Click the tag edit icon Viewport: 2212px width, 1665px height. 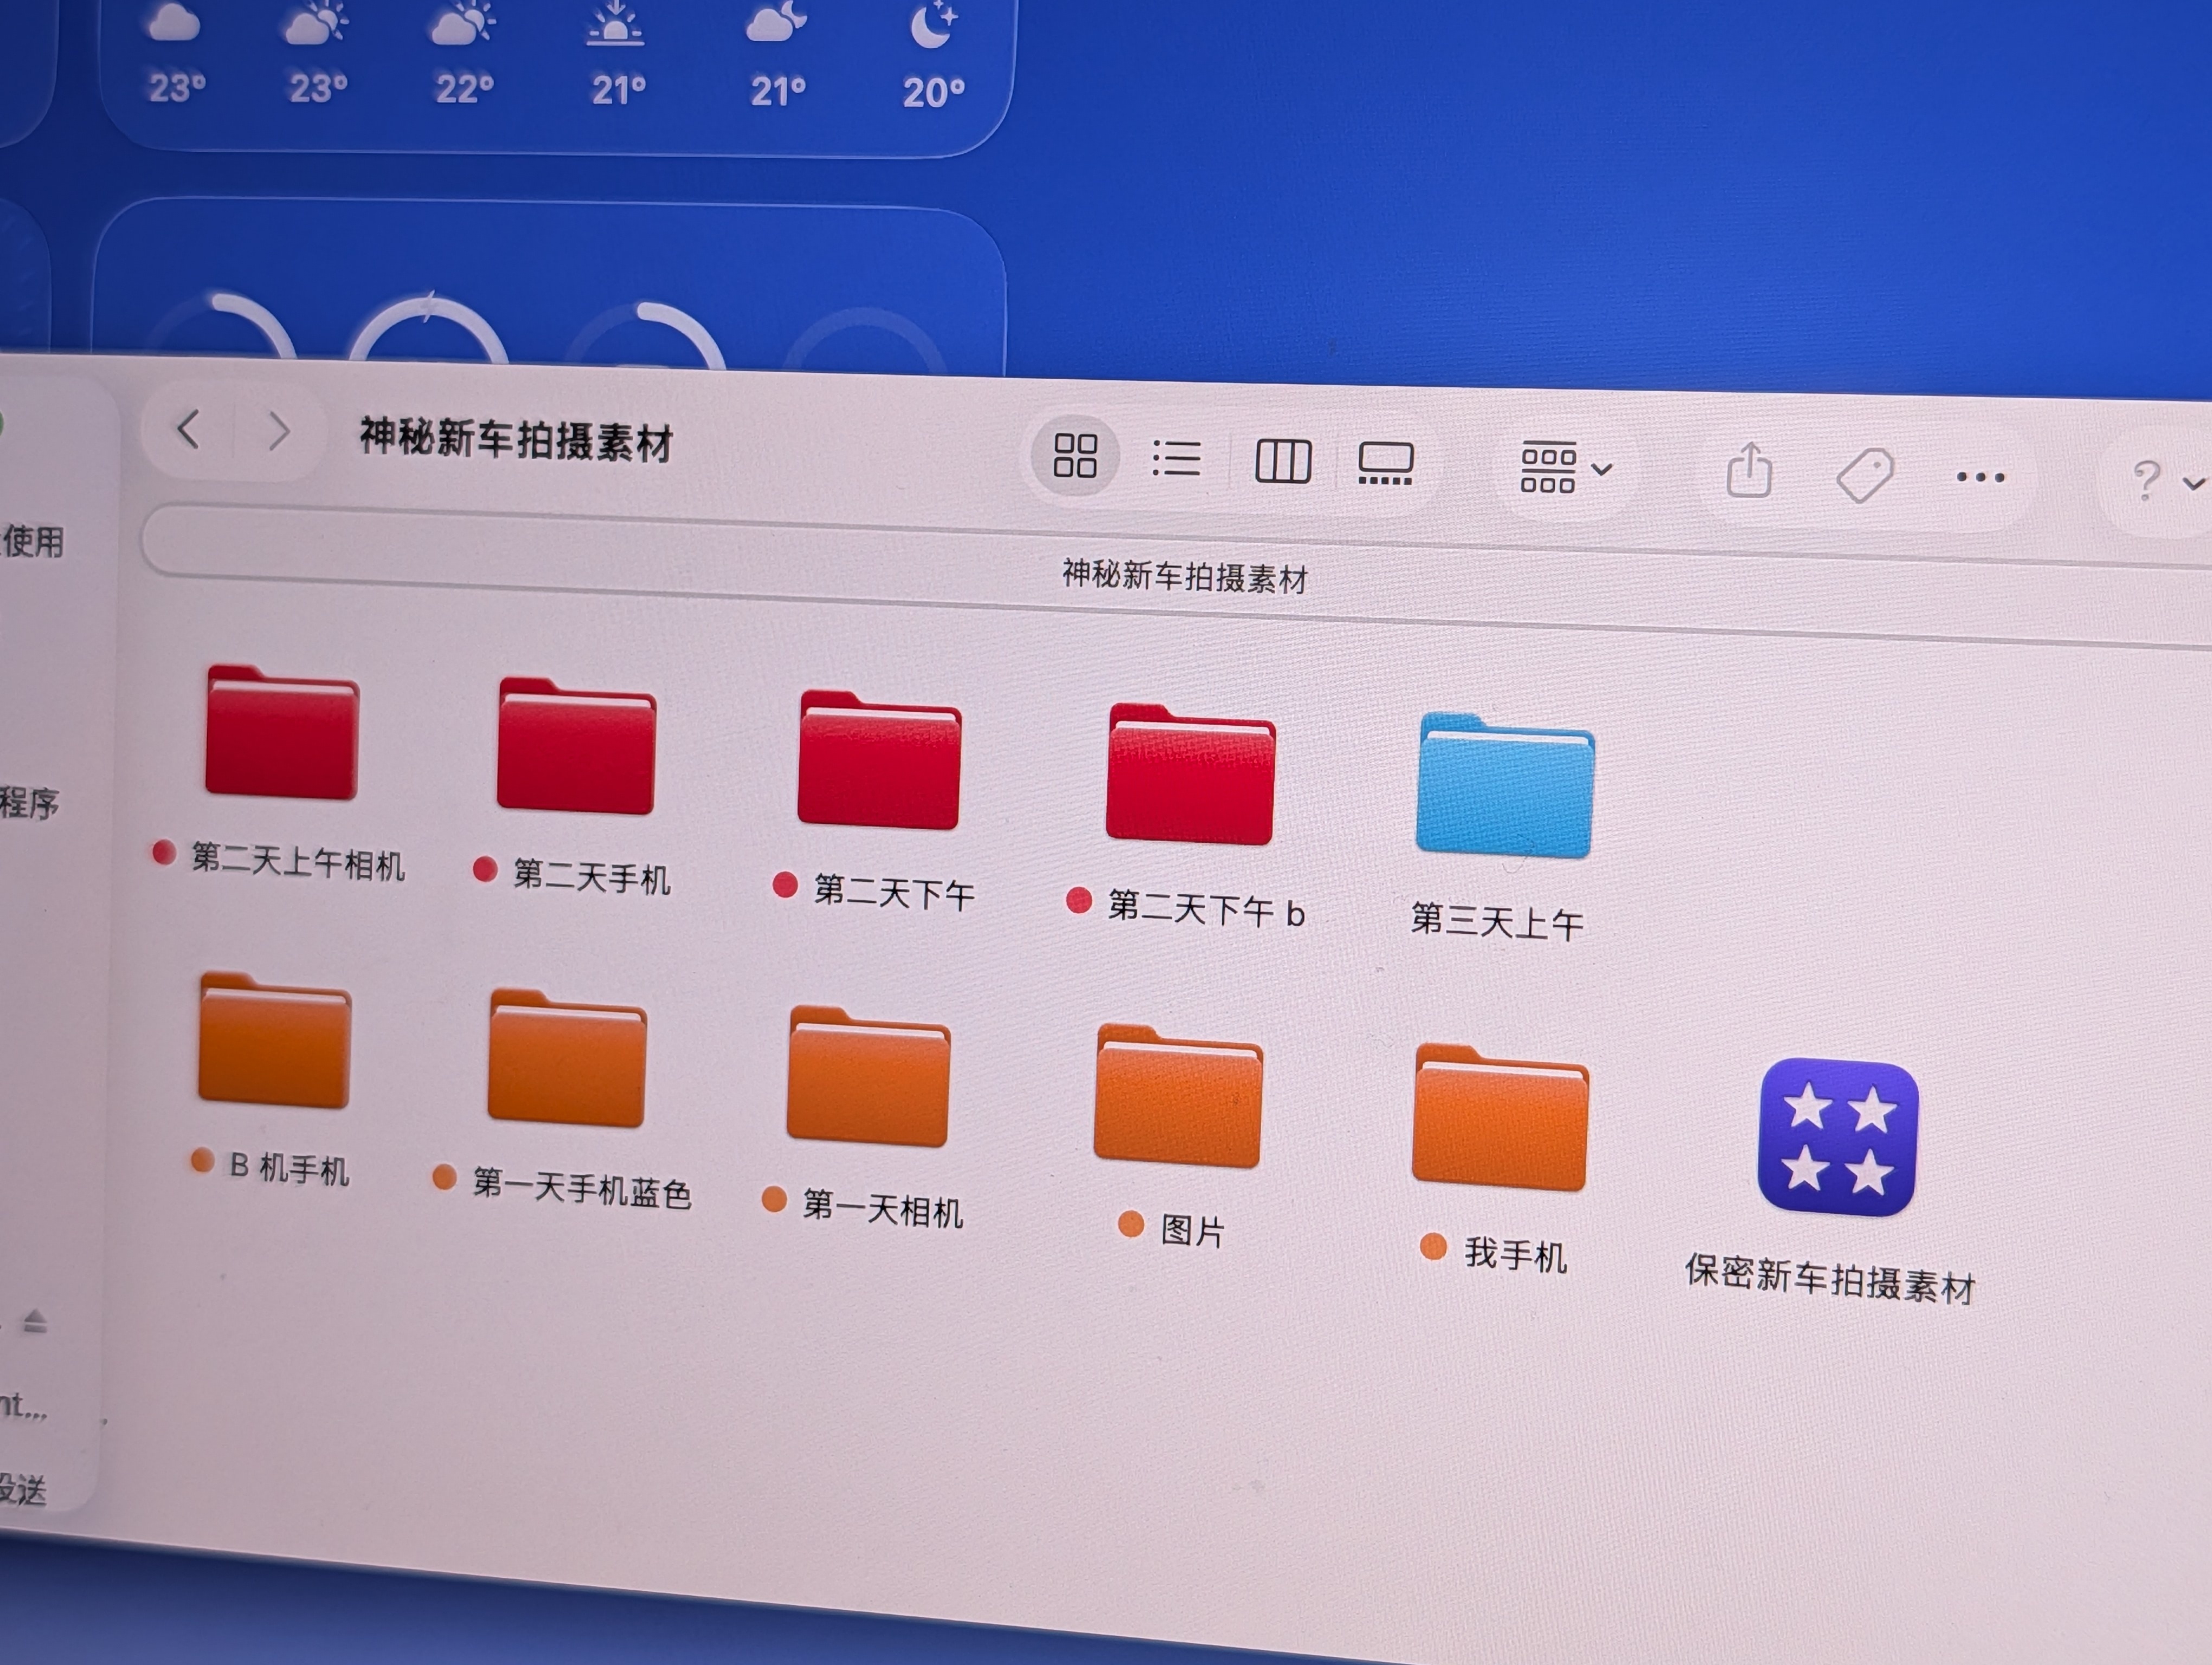point(1865,475)
